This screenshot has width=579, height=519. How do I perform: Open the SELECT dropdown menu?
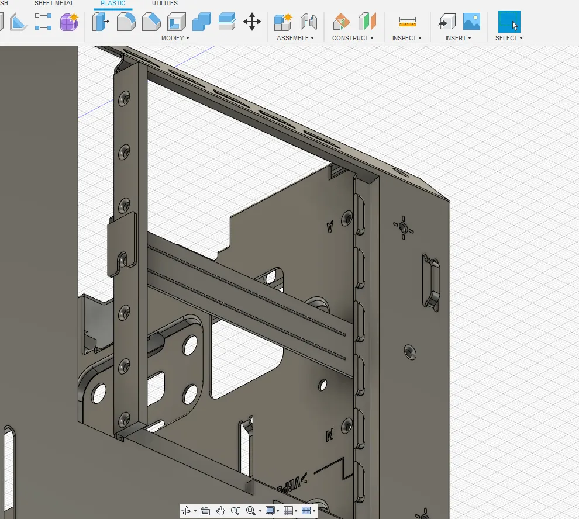509,38
